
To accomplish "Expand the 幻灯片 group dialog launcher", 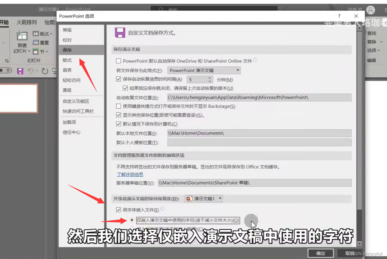I will (x=7, y=60).
